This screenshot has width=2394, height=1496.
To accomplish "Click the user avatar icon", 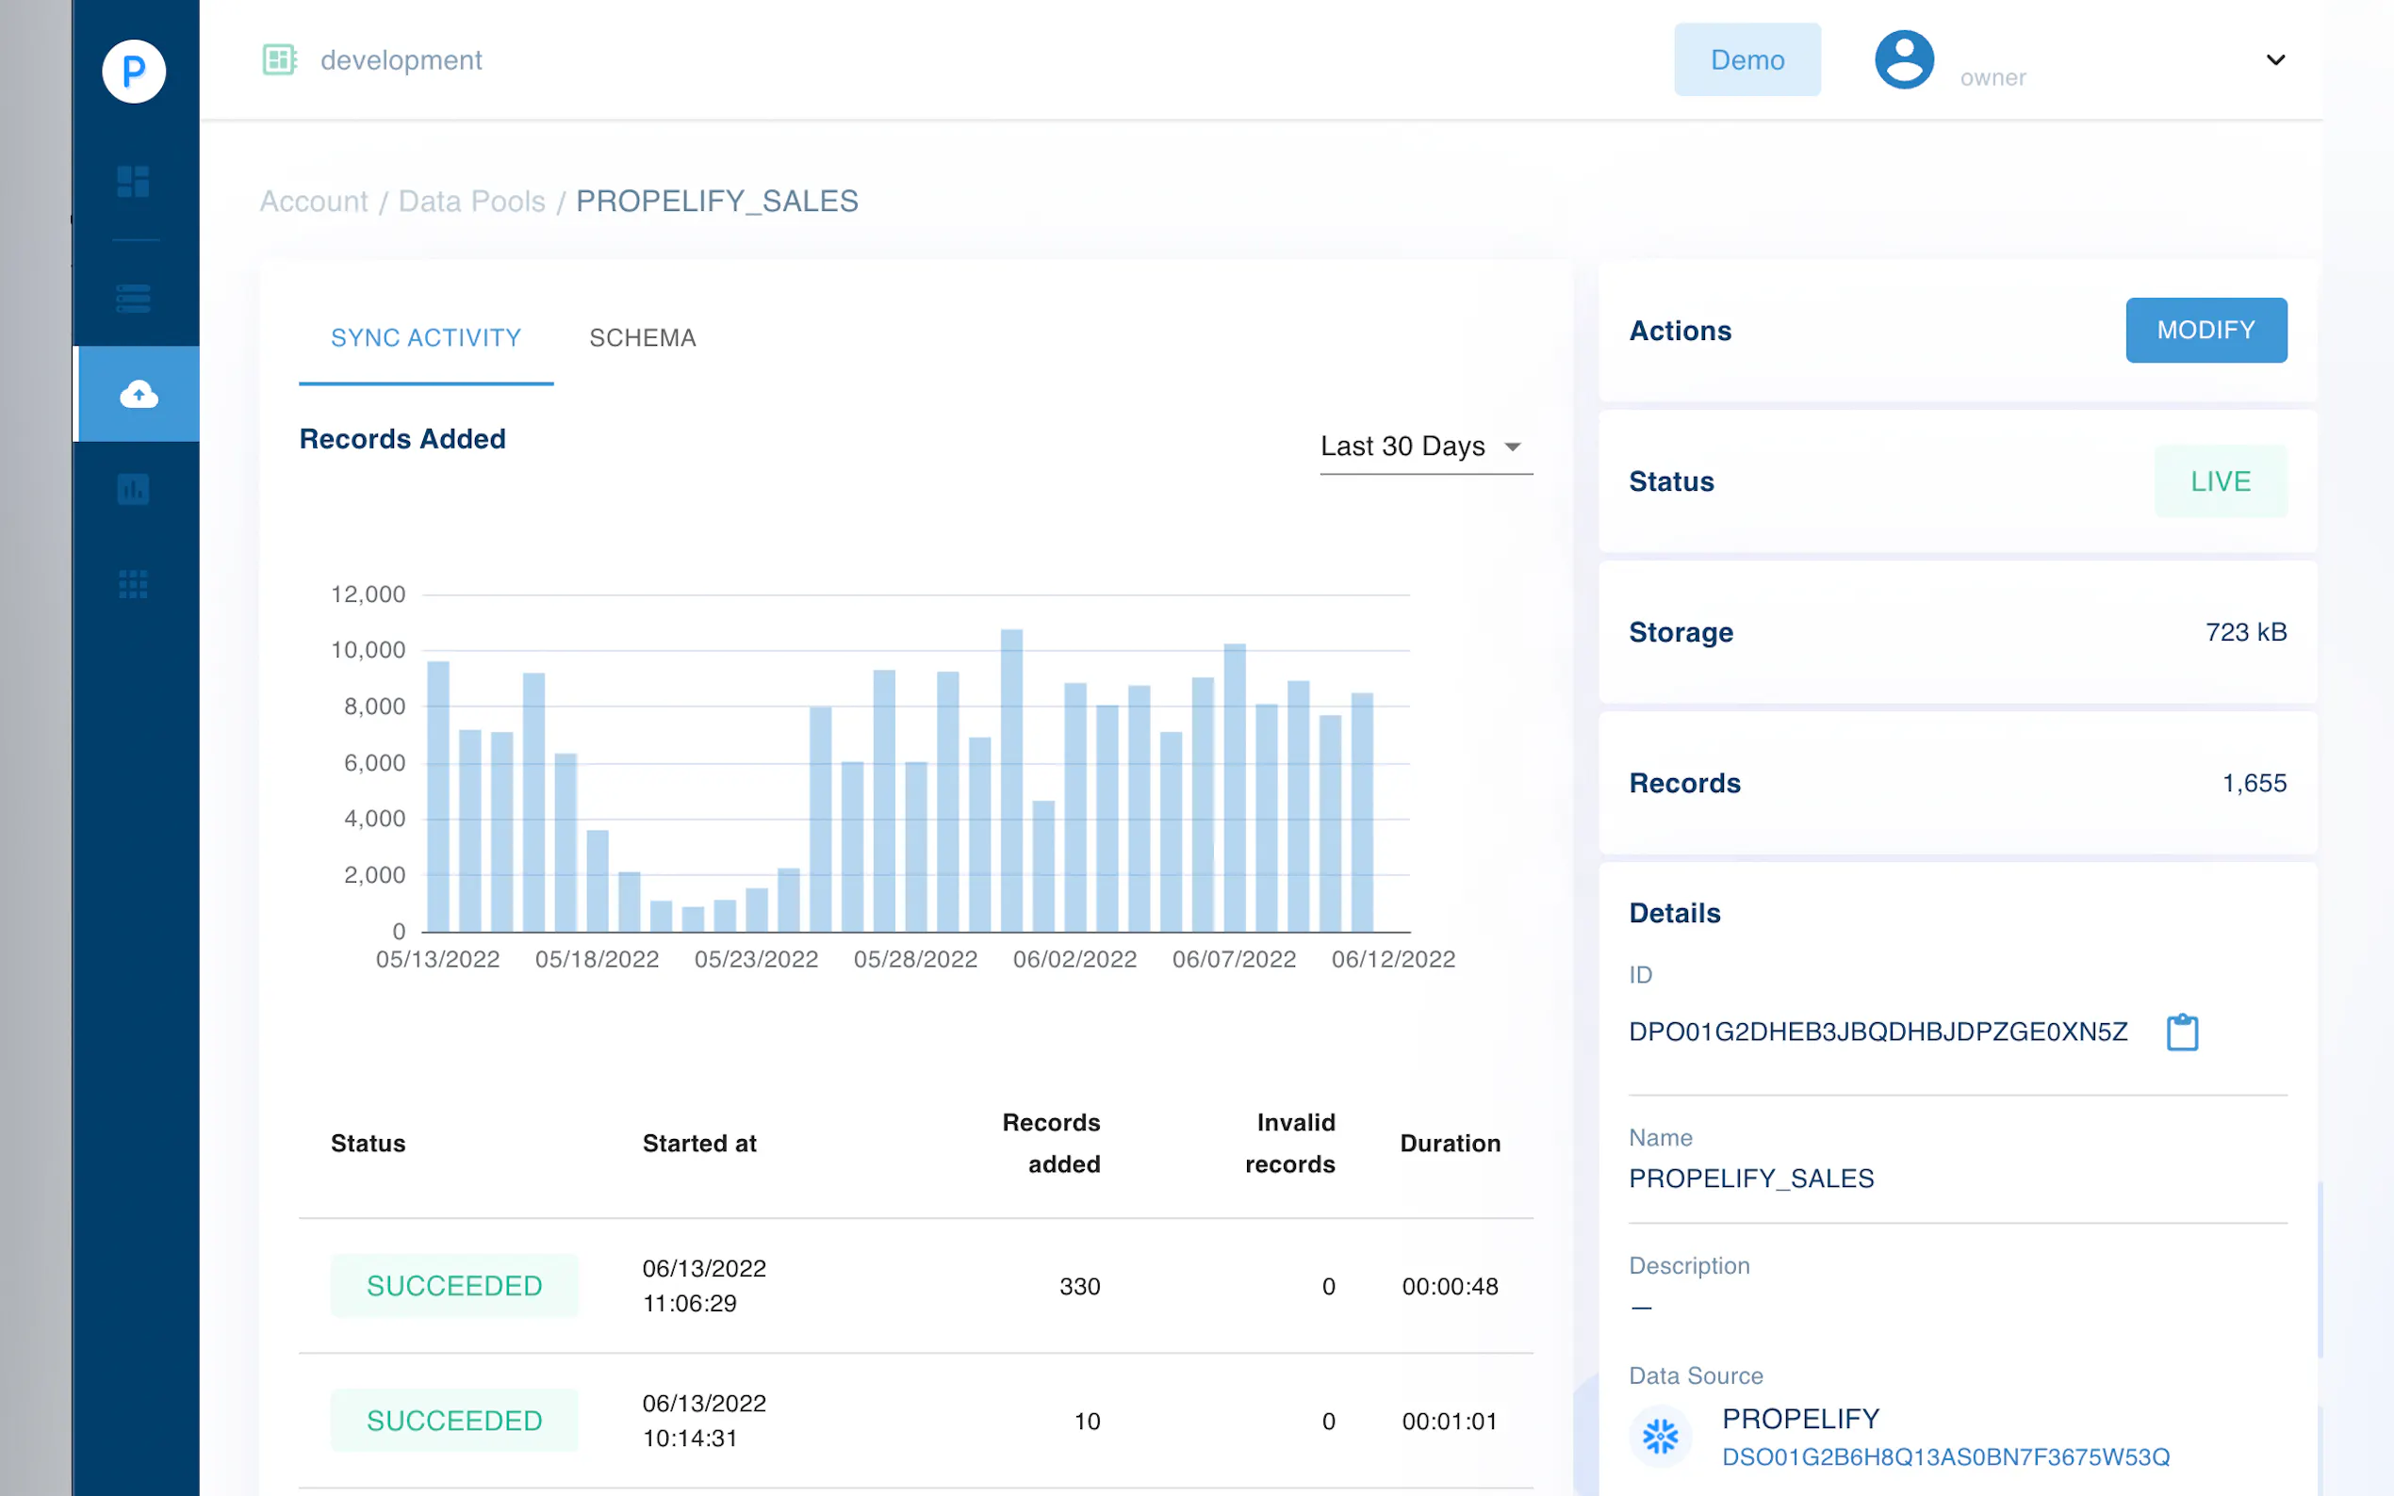I will coord(1903,59).
